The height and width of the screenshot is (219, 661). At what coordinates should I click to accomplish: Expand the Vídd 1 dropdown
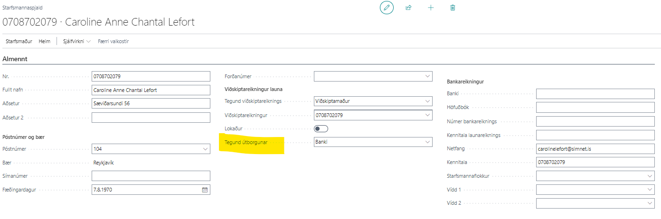pyautogui.click(x=650, y=190)
